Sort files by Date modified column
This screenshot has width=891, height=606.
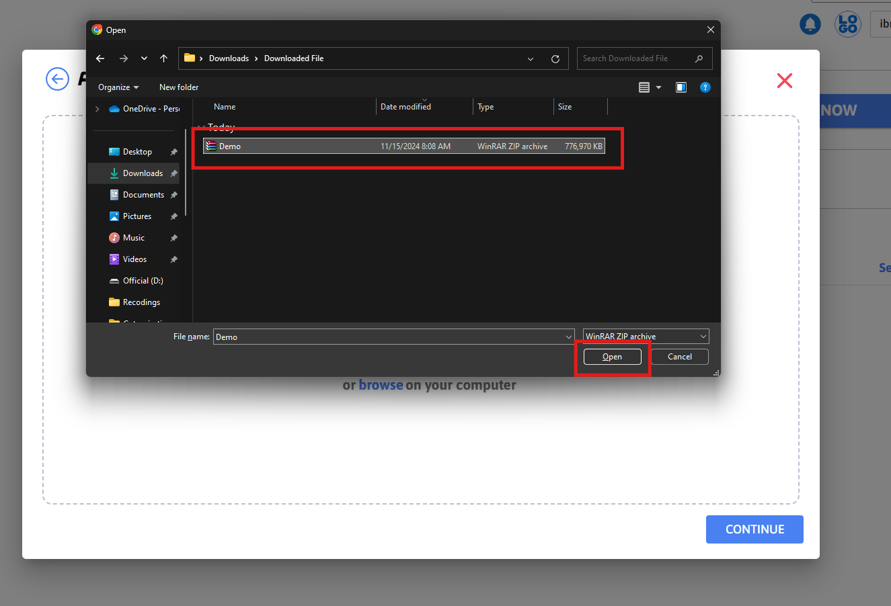[405, 107]
